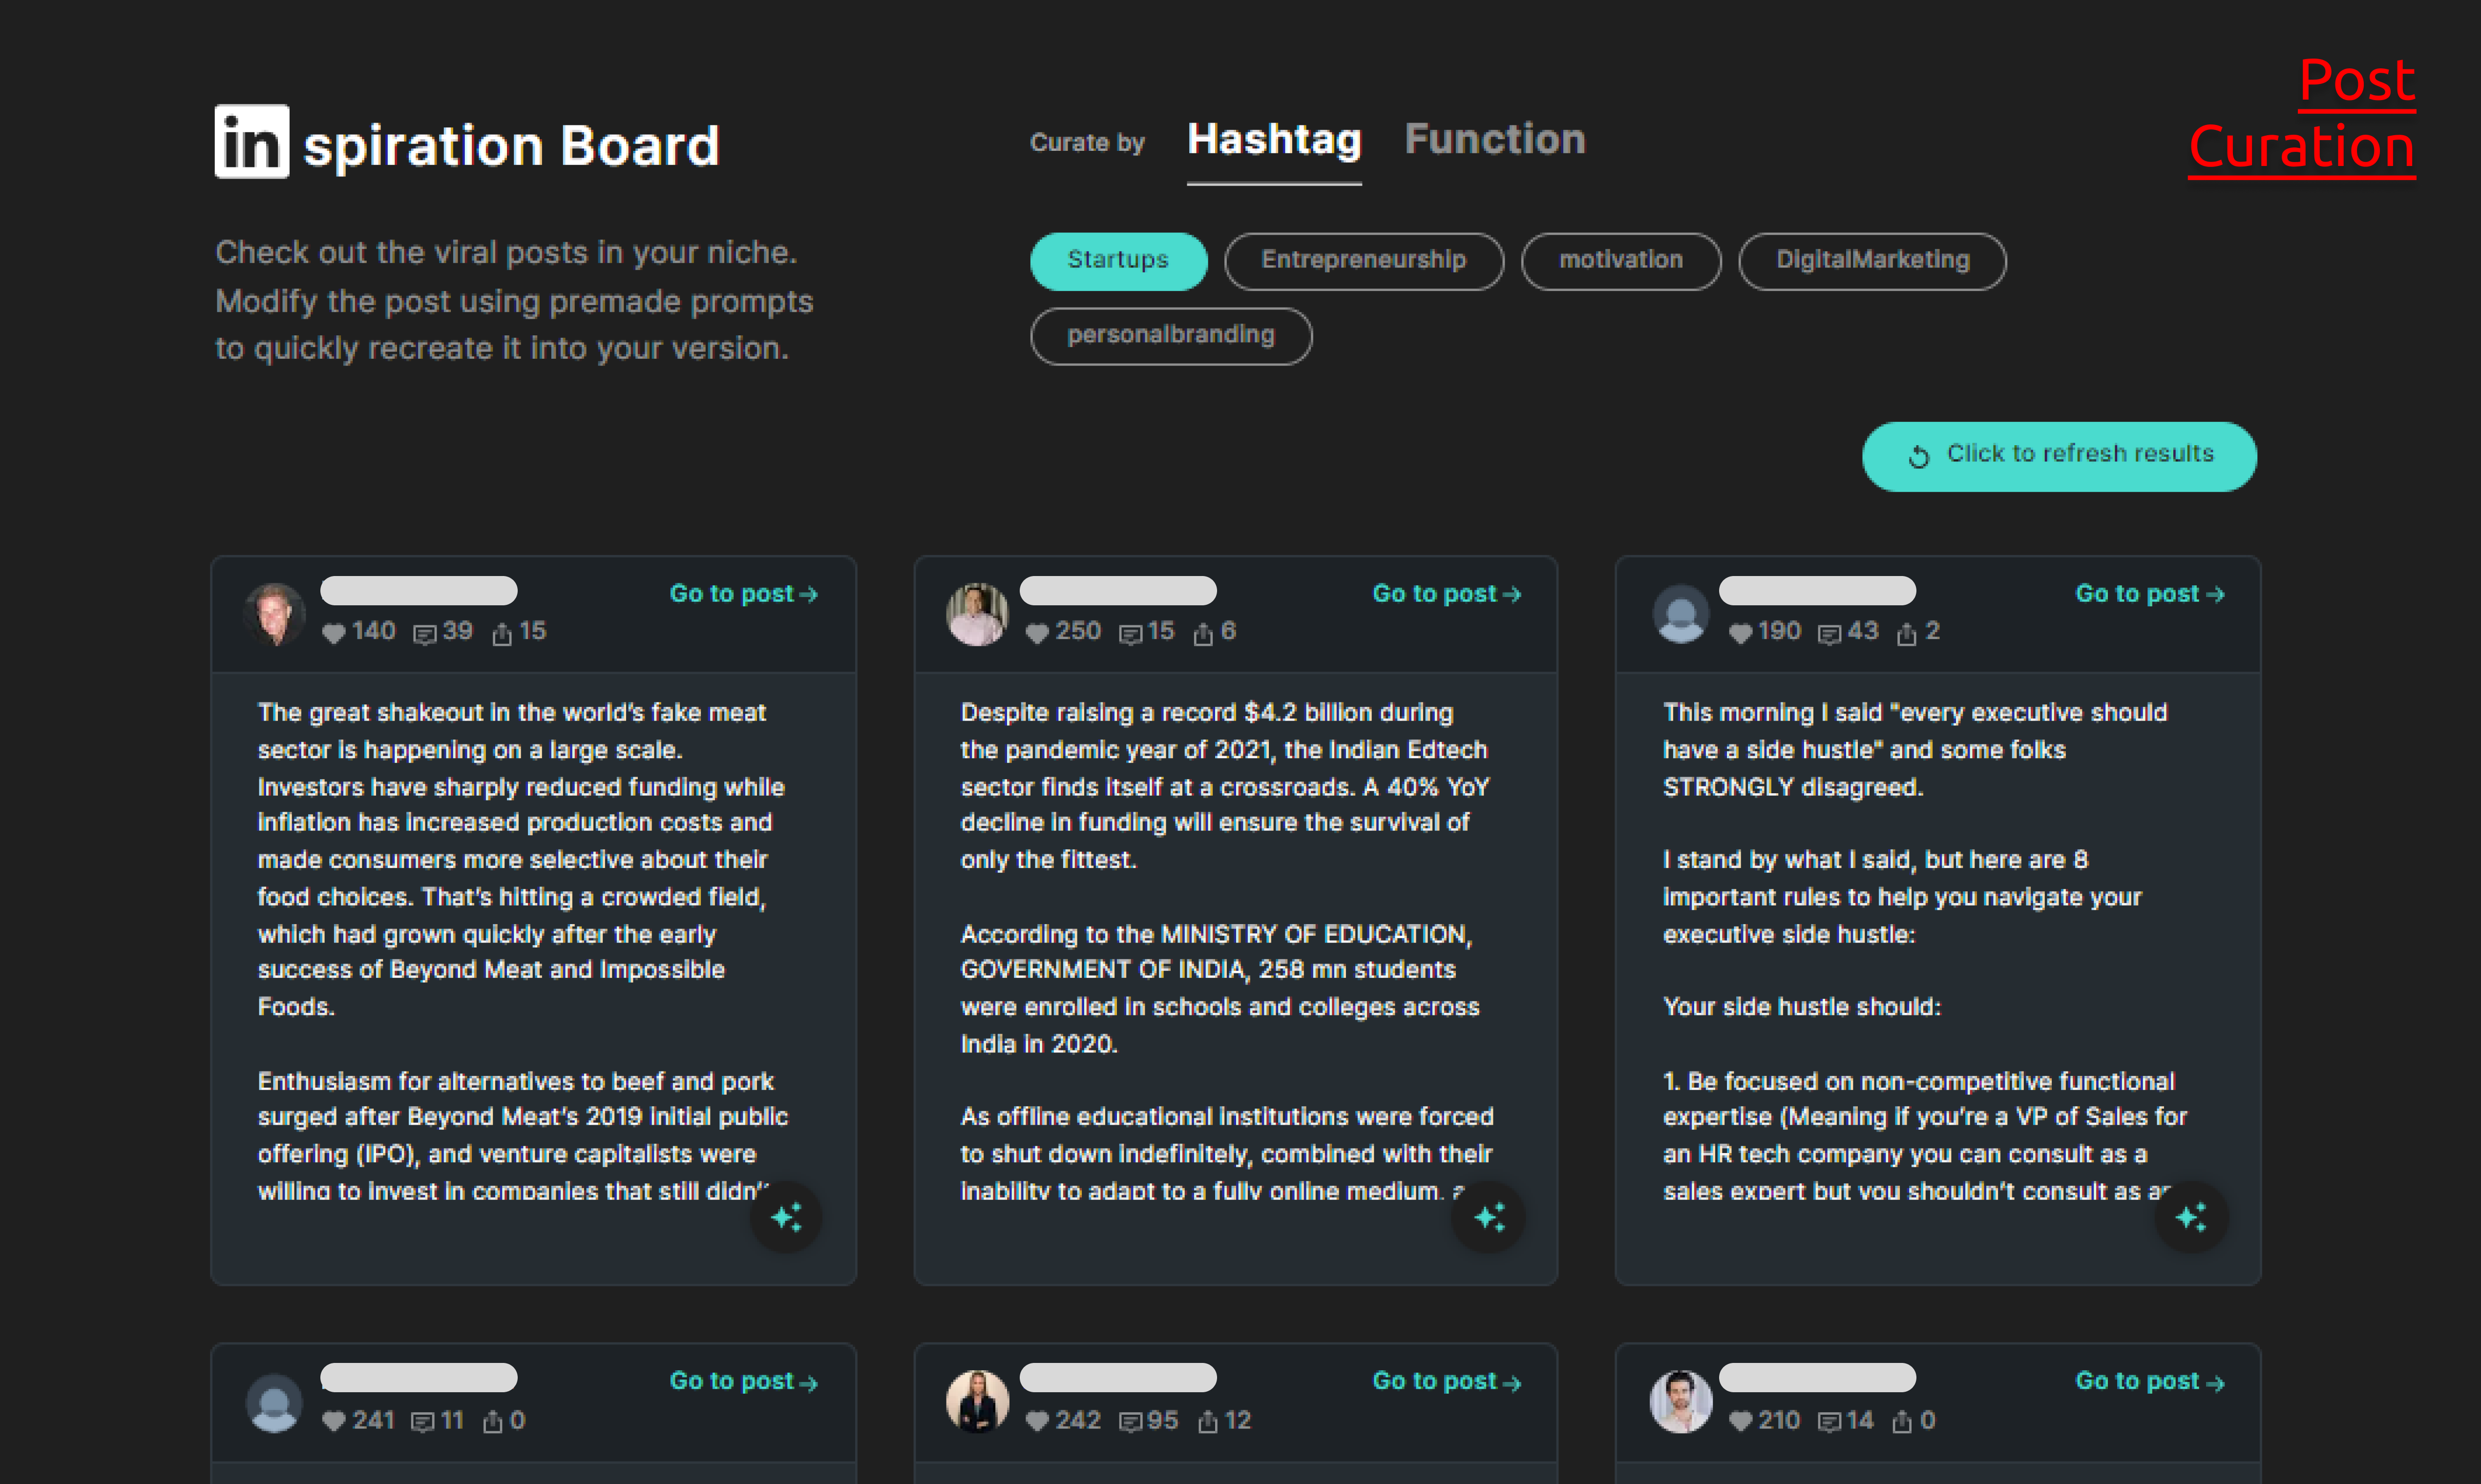Open 'Go to post' on side hustle post
The height and width of the screenshot is (1484, 2481).
tap(2150, 594)
